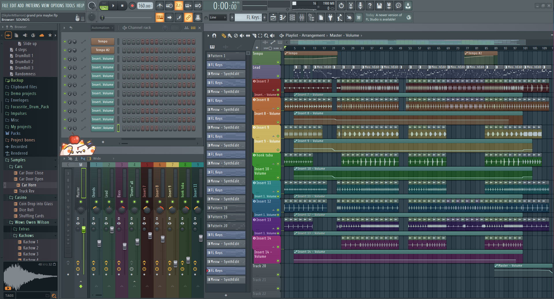Open the VIEW menu

click(x=45, y=5)
